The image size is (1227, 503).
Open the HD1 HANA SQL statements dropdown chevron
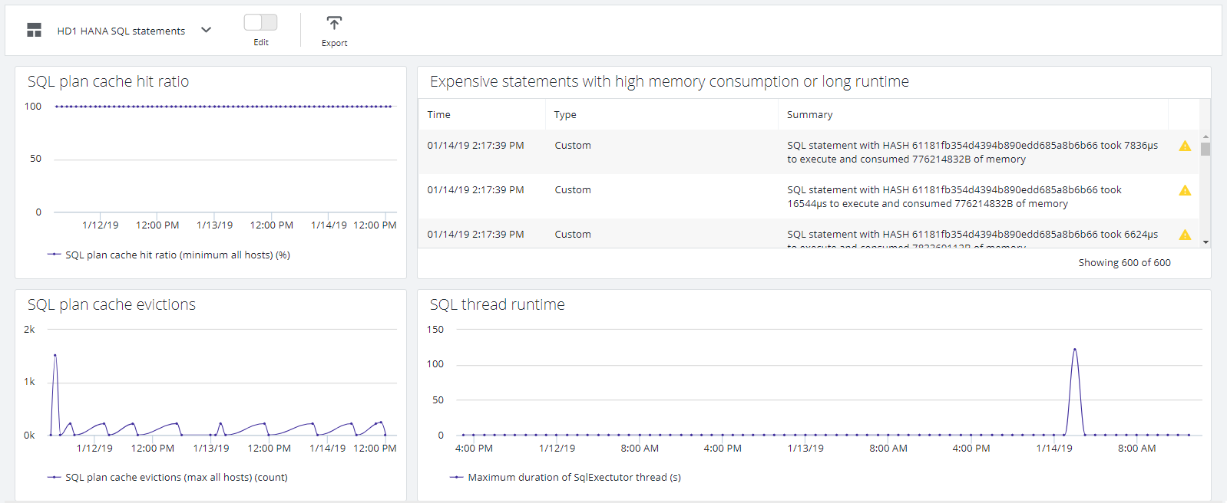[x=206, y=30]
